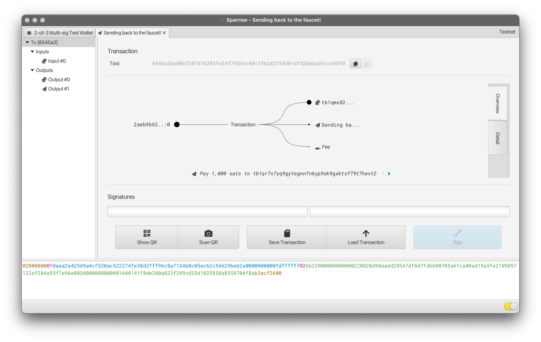This screenshot has height=342, width=541.
Task: Click the Load Transaction button
Action: pyautogui.click(x=366, y=237)
